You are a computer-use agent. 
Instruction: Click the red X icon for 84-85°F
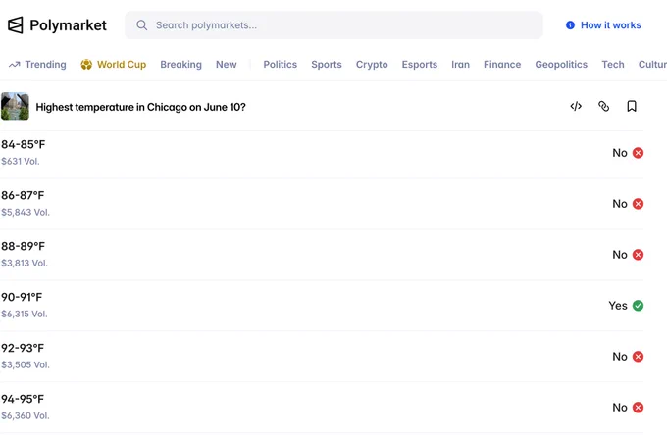click(638, 153)
